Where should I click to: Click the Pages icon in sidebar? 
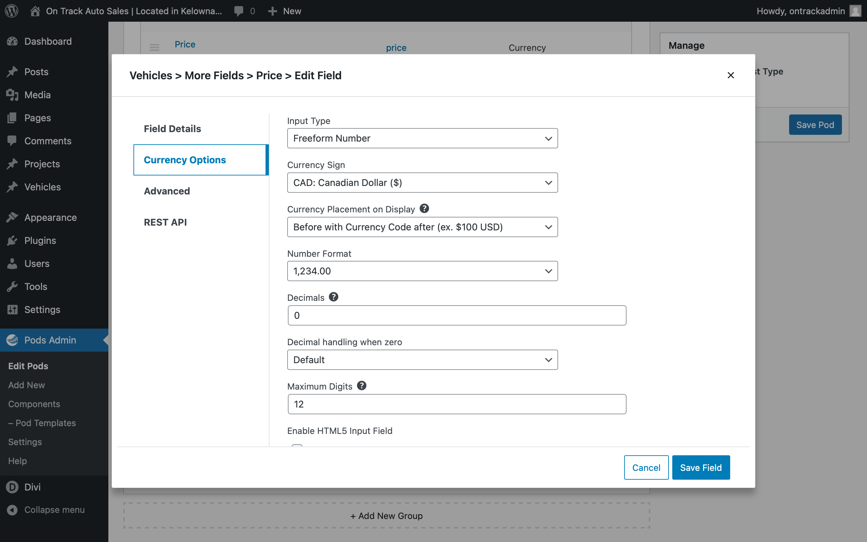pyautogui.click(x=12, y=118)
